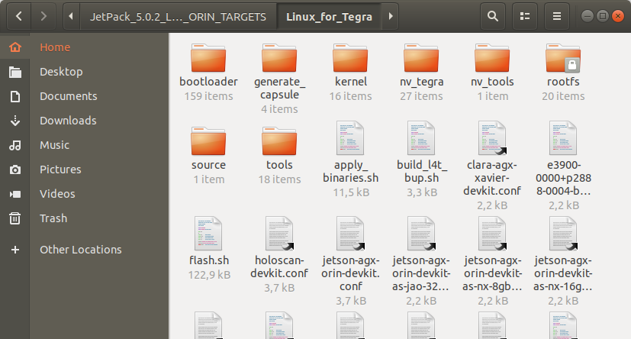
Task: Click the Documents page icon in sidebar
Action: 15,96
